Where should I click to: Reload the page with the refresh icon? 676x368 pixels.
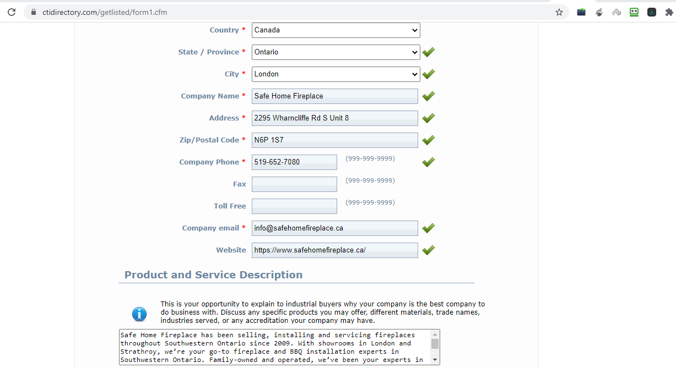point(12,12)
